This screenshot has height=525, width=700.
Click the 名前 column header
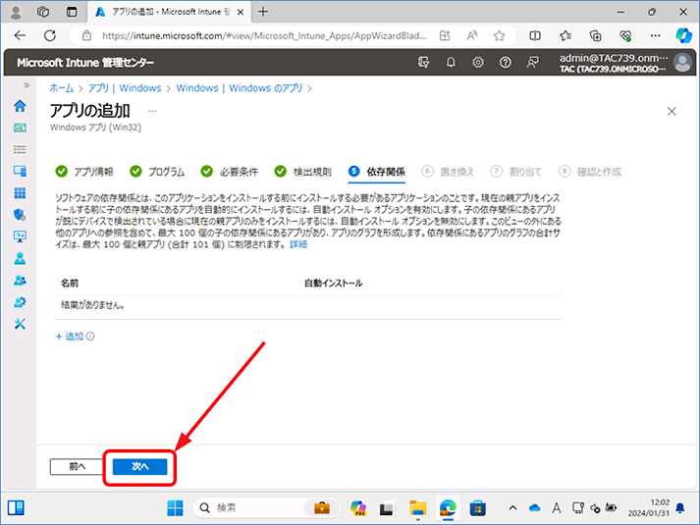click(70, 284)
